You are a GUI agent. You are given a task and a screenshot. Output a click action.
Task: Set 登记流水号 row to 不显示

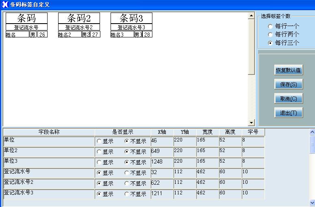point(127,173)
